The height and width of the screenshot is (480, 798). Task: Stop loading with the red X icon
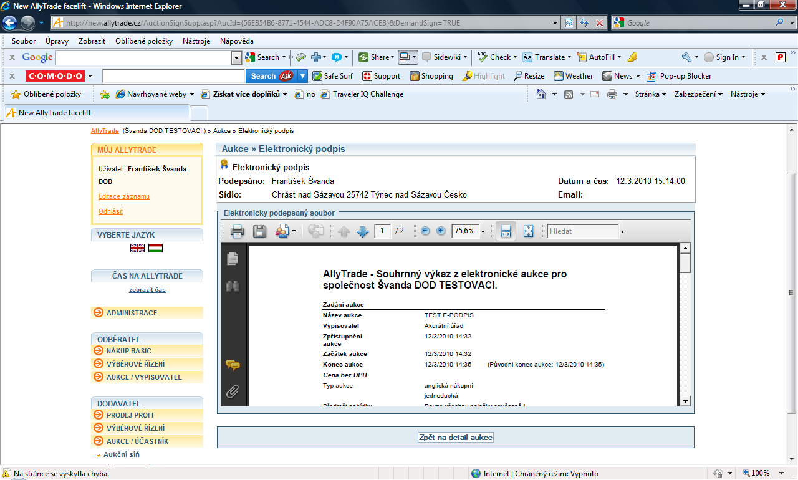pos(599,23)
